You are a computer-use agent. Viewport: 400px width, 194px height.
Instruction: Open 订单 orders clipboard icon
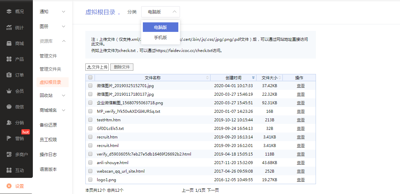tap(9, 75)
